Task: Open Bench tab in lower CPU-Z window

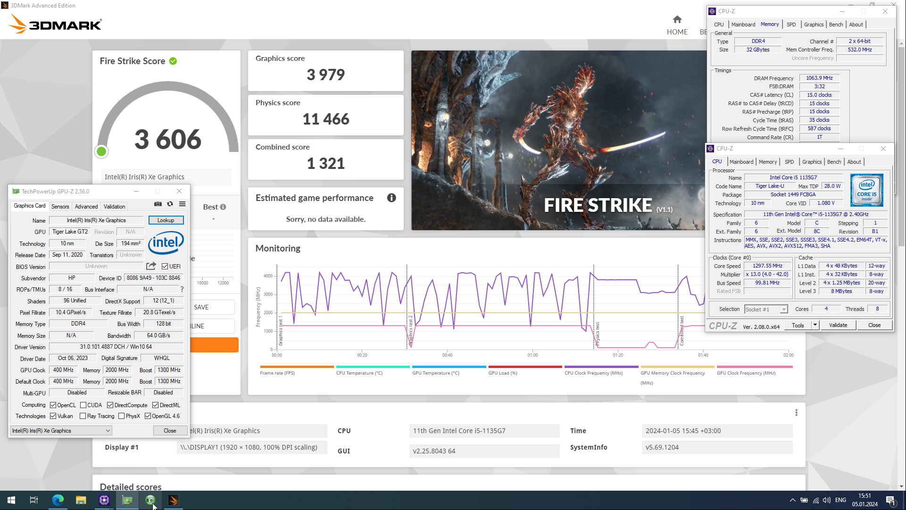Action: (834, 162)
